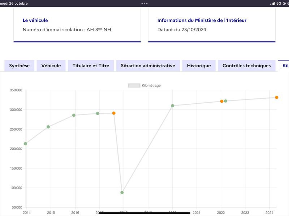The width and height of the screenshot is (289, 216).
Task: Select the orange point after 2017
Action: [114, 113]
